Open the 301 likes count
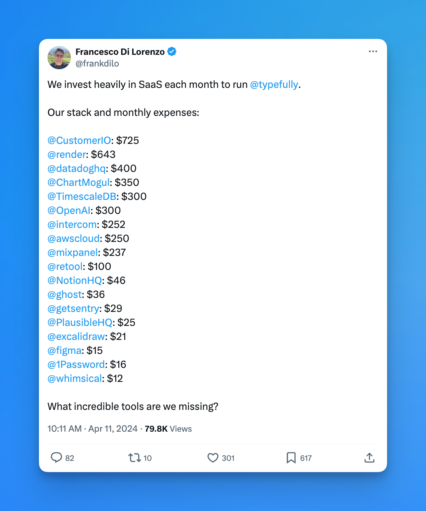 click(x=229, y=458)
